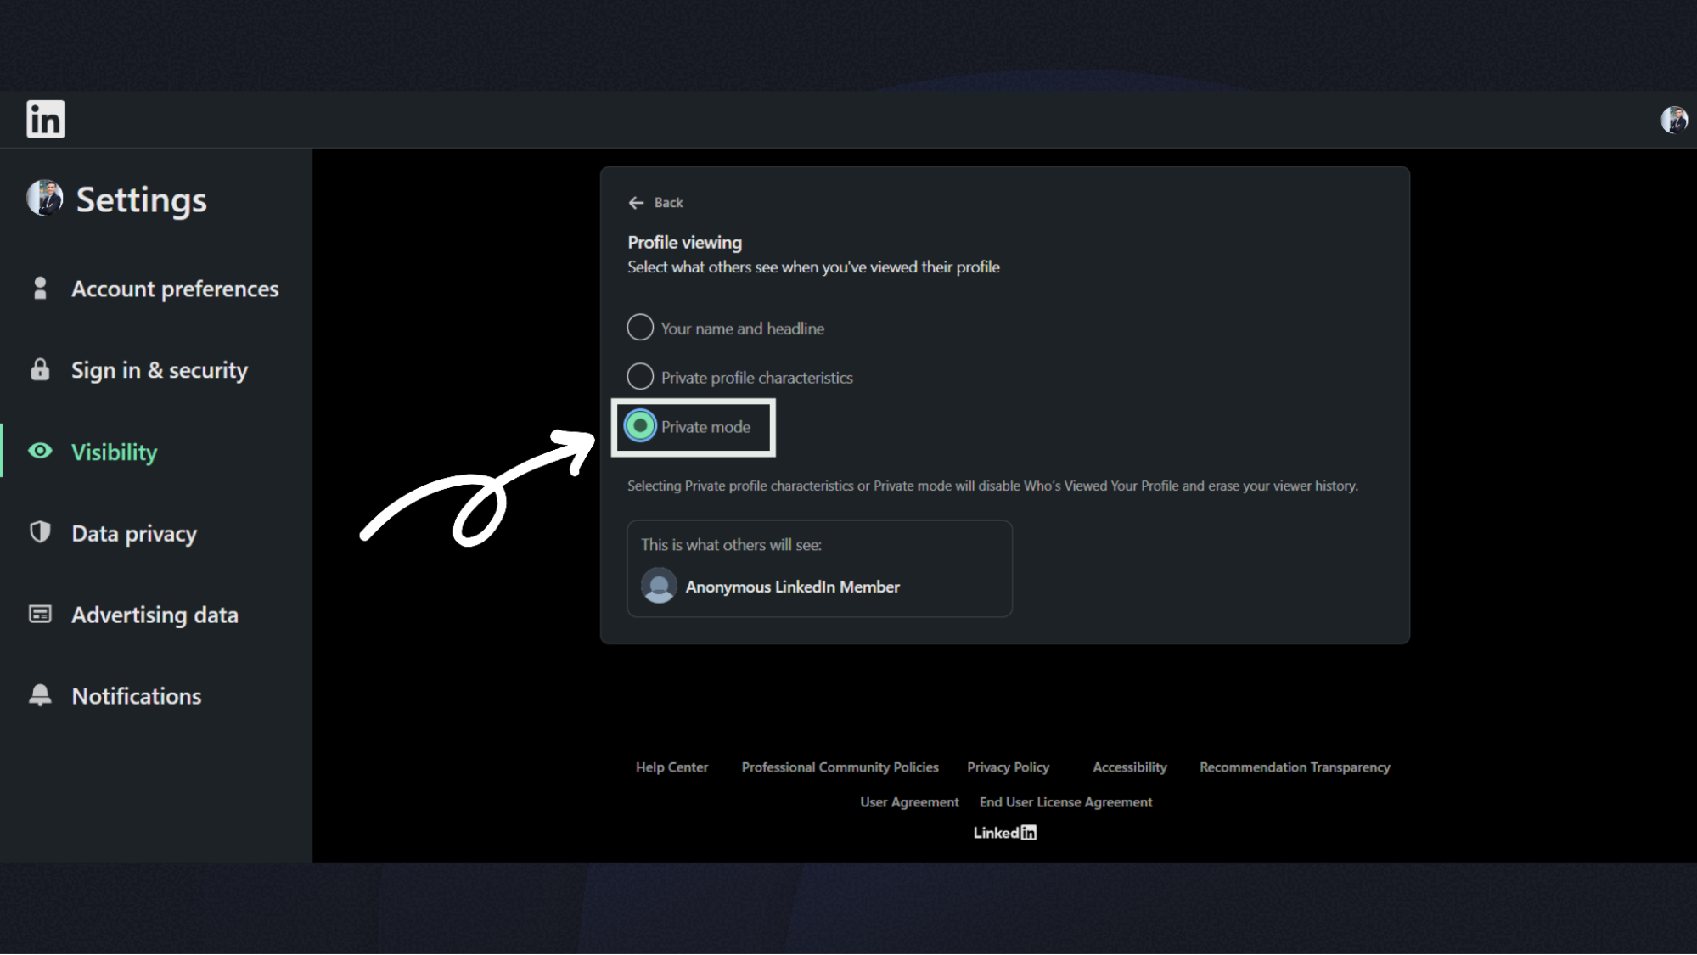Click the Notifications bell icon

click(39, 695)
